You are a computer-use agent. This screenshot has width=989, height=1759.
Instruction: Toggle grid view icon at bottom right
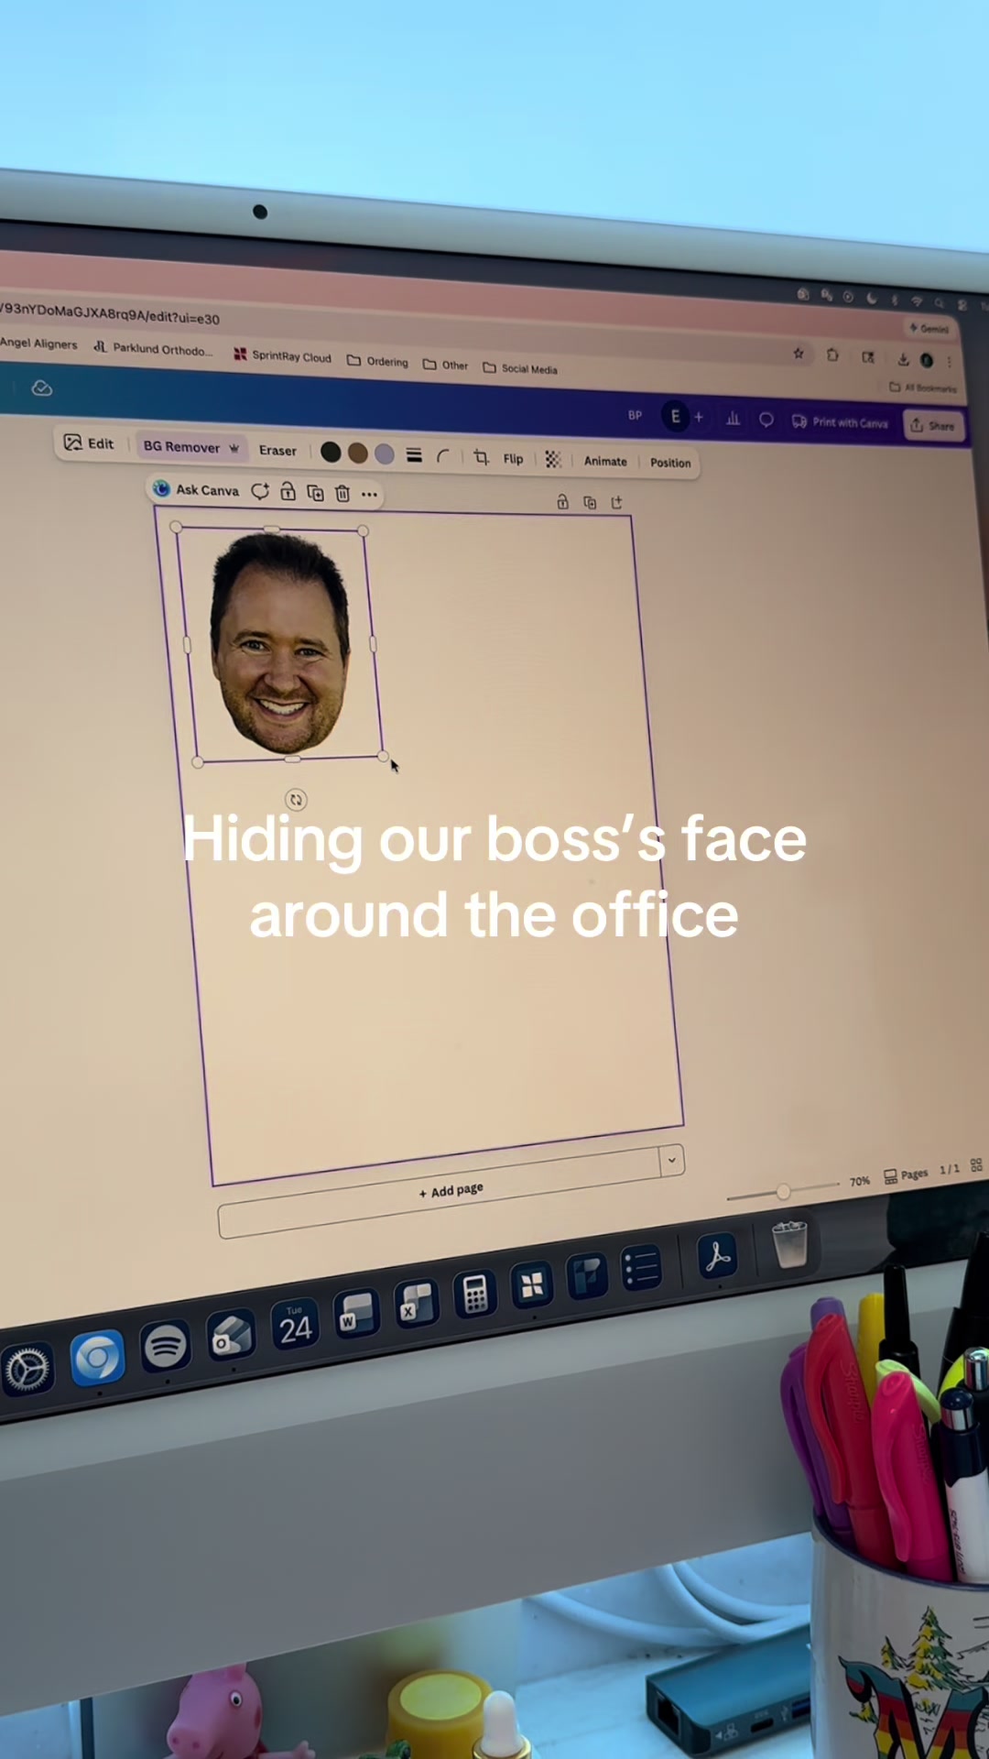(976, 1165)
